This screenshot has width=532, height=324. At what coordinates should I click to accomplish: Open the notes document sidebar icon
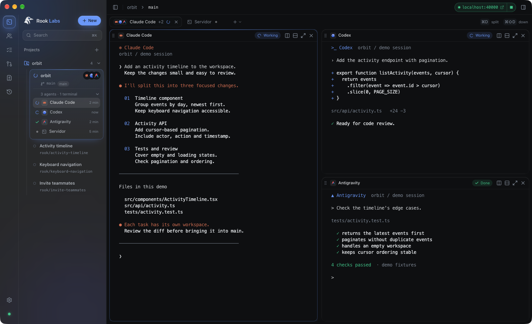click(x=9, y=78)
